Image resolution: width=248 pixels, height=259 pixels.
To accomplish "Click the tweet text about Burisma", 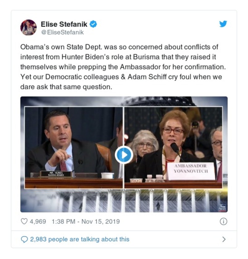I will pos(121,67).
